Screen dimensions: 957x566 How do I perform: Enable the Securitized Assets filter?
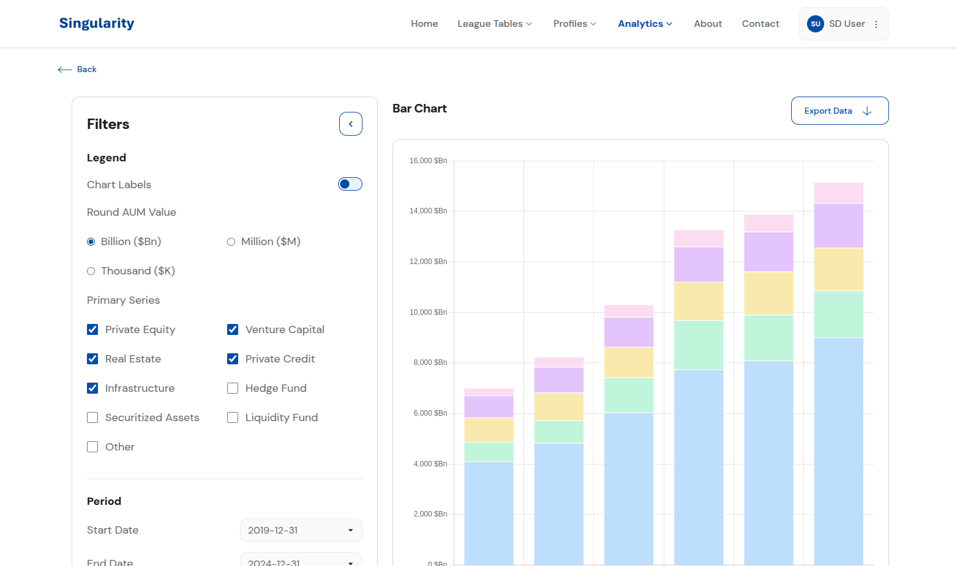[92, 417]
